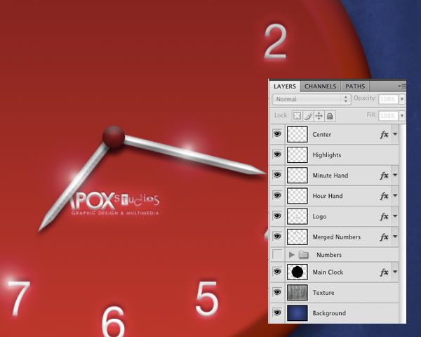Screen dimensions: 421x337
Task: Switch to the Paths tab
Action: (355, 86)
